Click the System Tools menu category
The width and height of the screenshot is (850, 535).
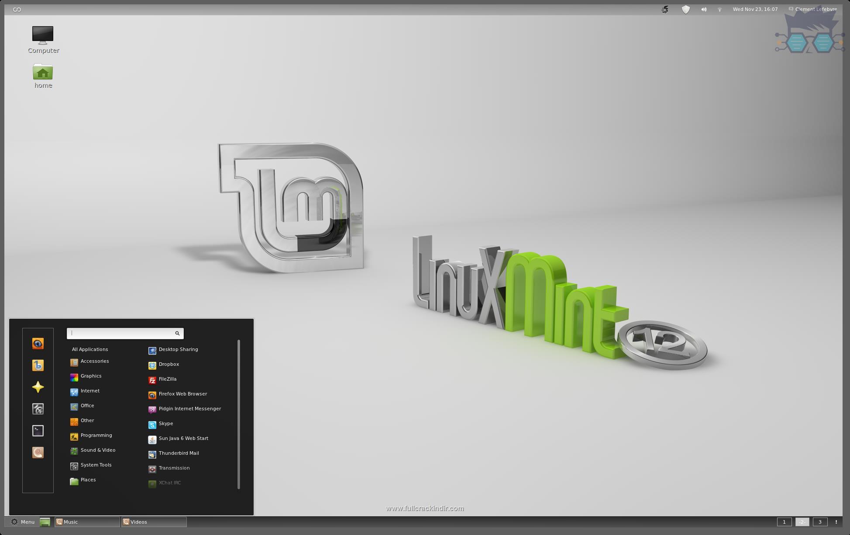coord(95,465)
